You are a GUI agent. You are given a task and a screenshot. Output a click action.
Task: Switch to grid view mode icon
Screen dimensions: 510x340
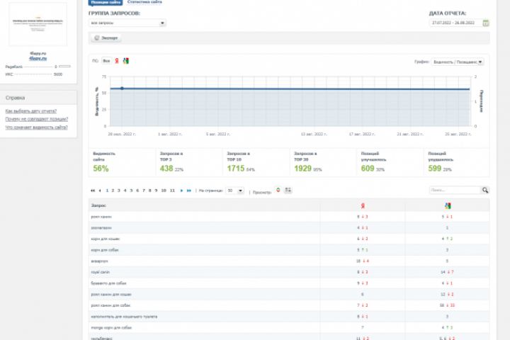click(288, 190)
